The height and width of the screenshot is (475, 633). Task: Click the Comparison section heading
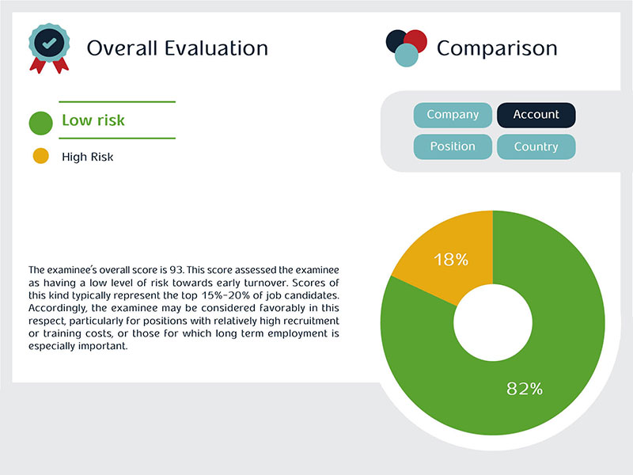tap(497, 47)
